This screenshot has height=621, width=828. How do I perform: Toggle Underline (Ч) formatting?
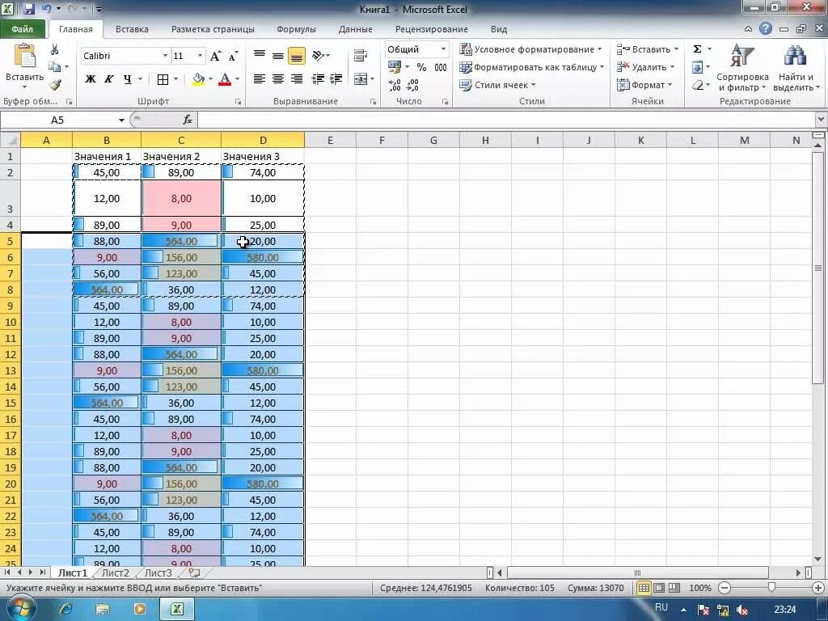(127, 79)
